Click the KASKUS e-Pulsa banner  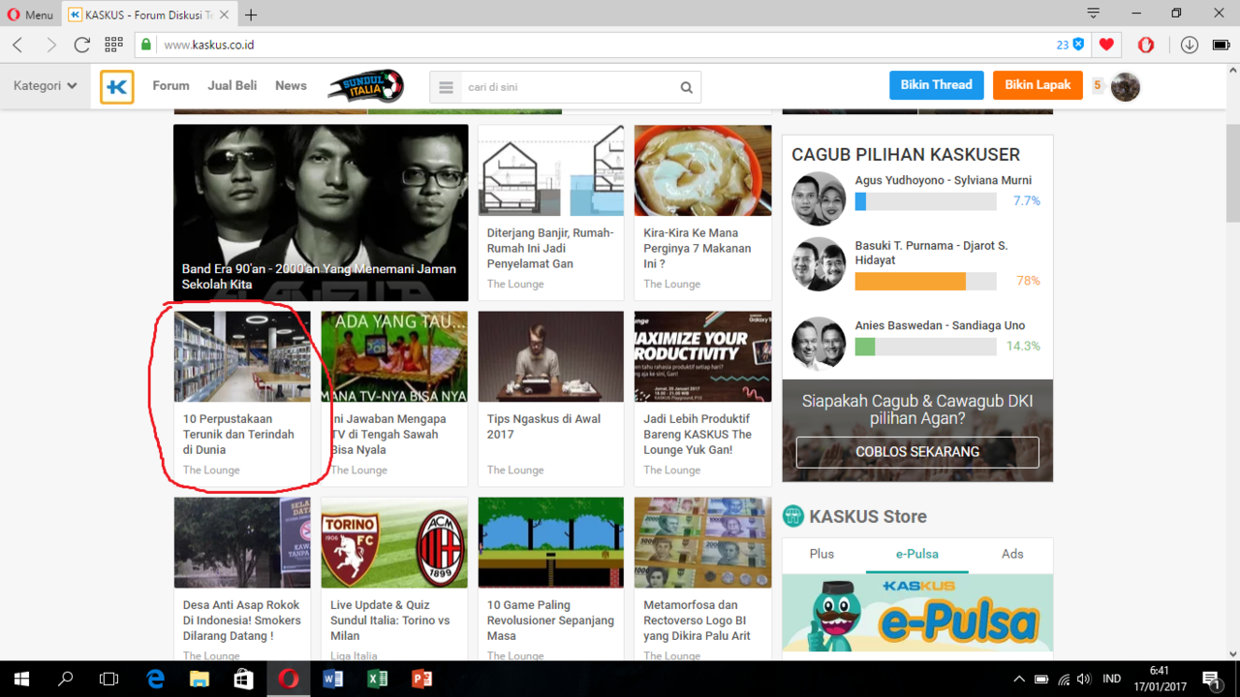917,613
